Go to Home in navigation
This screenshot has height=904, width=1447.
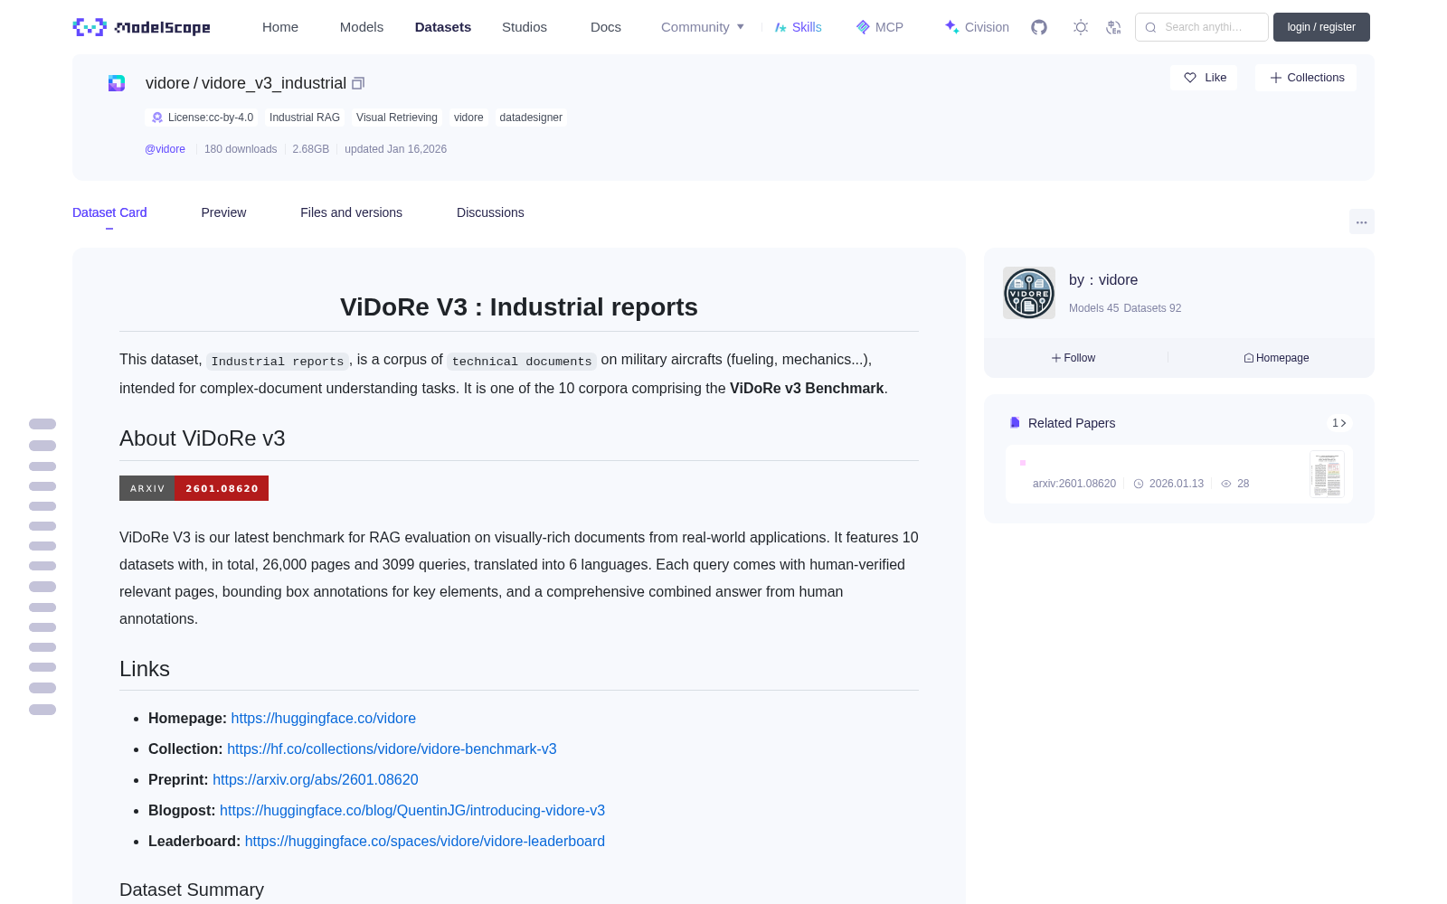point(280,27)
